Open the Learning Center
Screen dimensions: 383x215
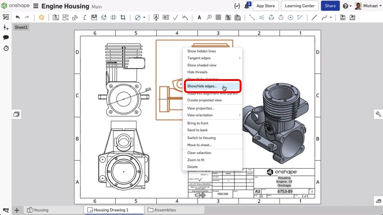click(300, 6)
